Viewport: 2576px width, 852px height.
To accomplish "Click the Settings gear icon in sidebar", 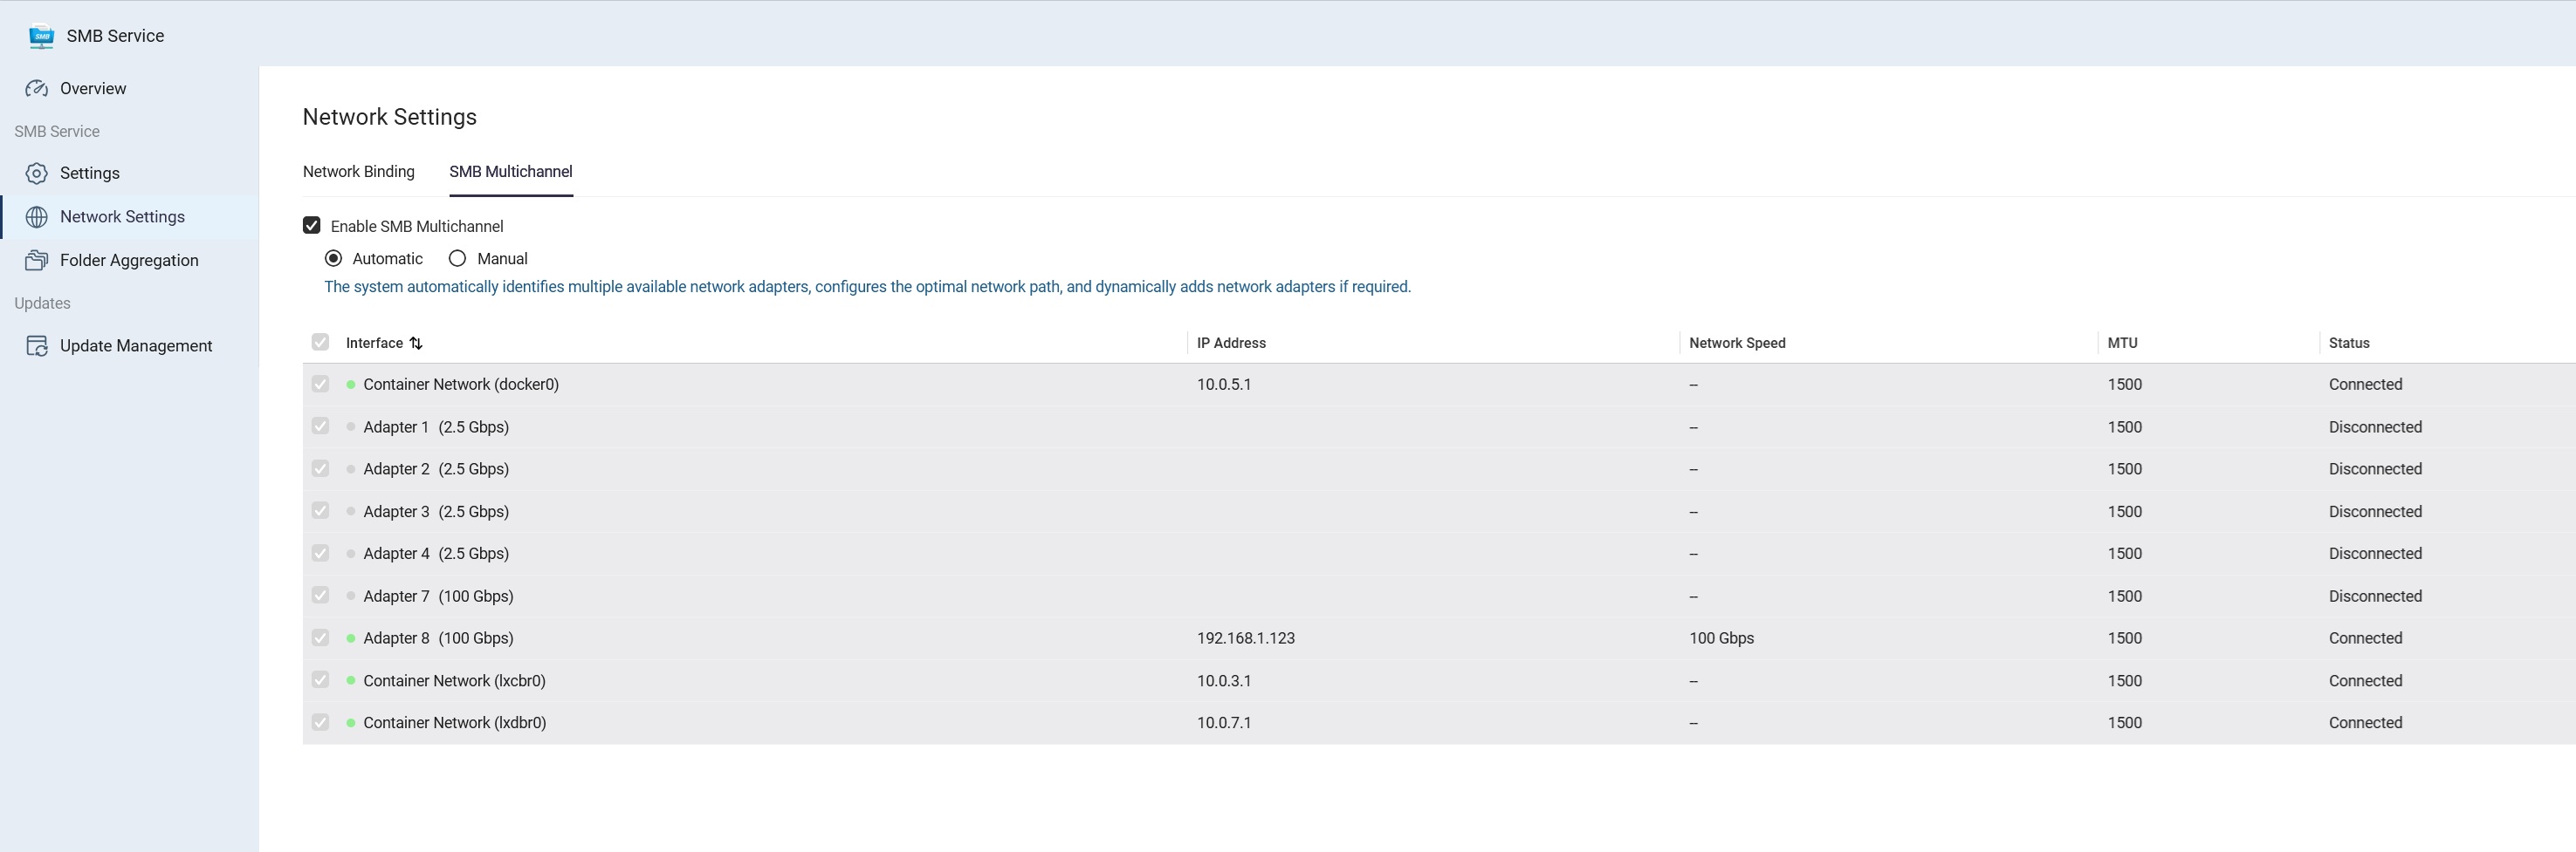I will click(37, 174).
